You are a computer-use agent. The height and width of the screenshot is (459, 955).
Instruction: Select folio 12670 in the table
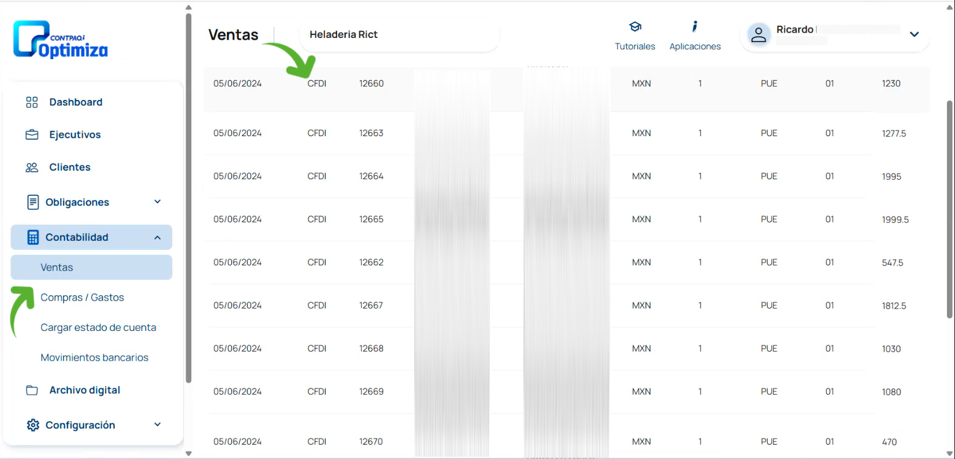click(372, 441)
